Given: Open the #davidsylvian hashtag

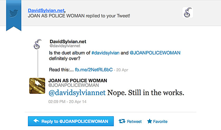Looking at the screenshot, I should 105,53.
